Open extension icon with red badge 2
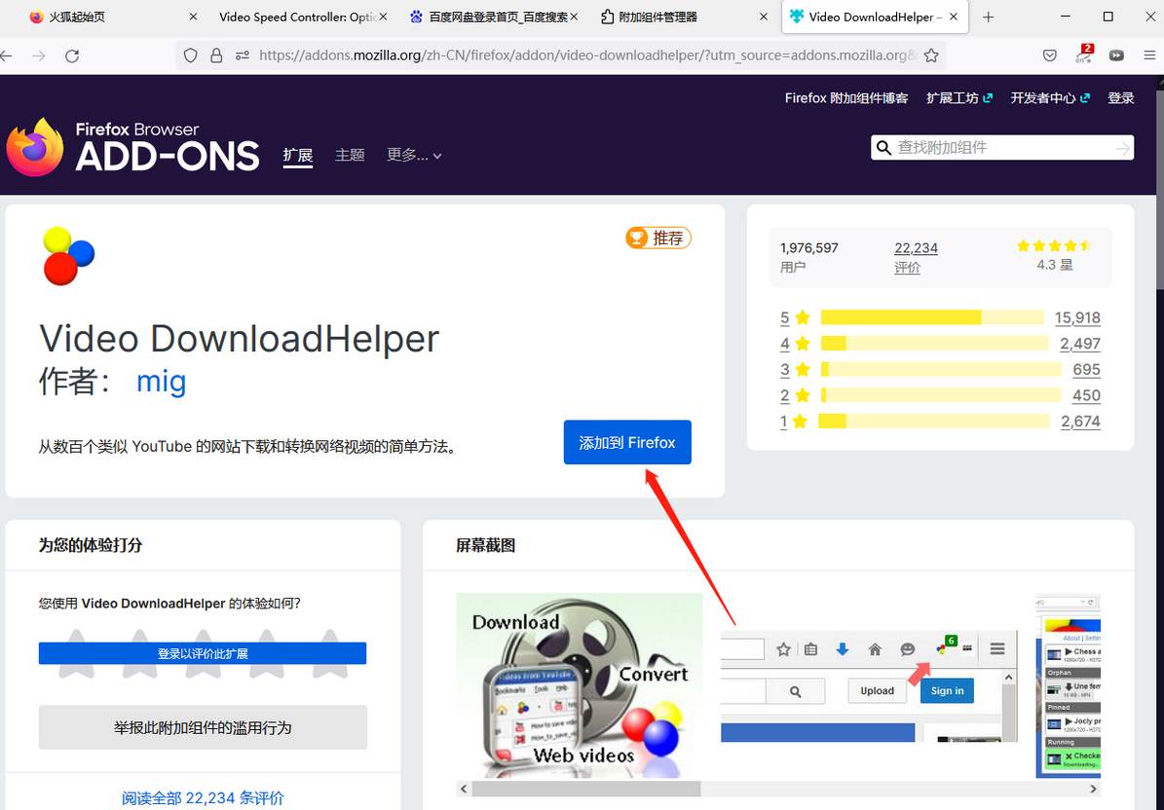The width and height of the screenshot is (1164, 810). [x=1084, y=55]
